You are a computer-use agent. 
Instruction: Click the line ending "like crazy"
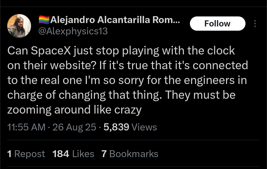(x=74, y=110)
